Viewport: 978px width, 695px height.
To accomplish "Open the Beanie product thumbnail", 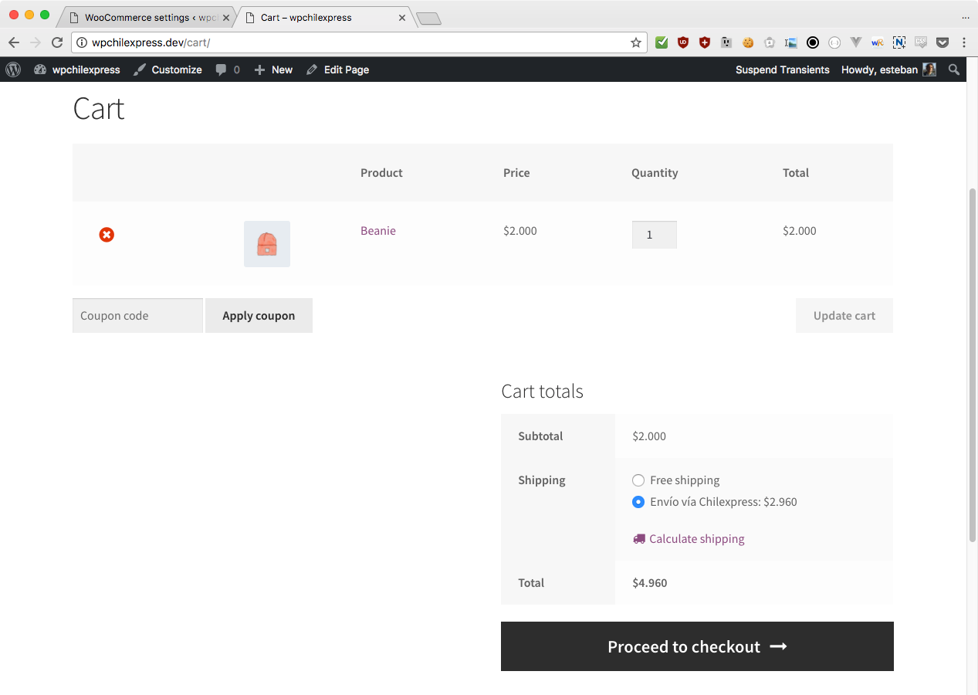I will pos(267,244).
